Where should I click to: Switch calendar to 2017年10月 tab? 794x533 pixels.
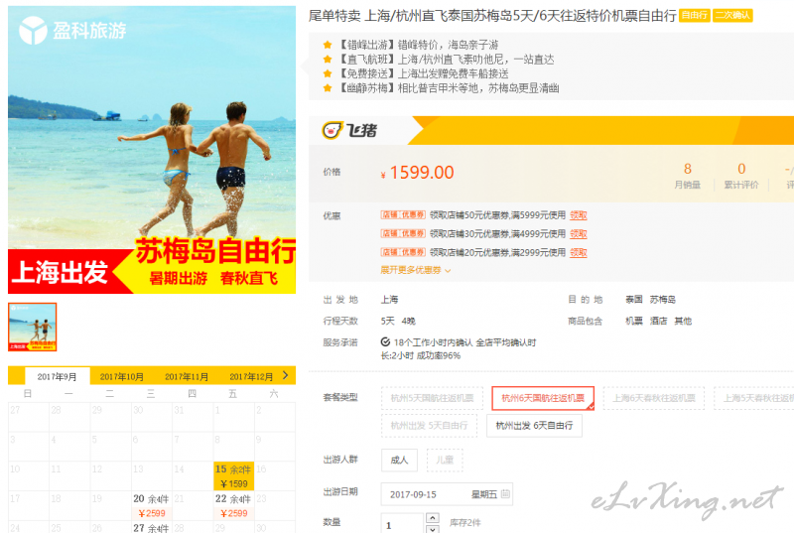tap(121, 376)
